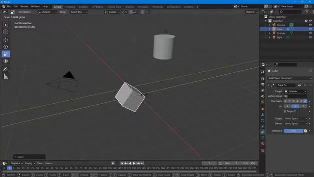Screen dimensions: 314x177
Task: Open the World properties tab
Action: pyautogui.click(x=263, y=102)
